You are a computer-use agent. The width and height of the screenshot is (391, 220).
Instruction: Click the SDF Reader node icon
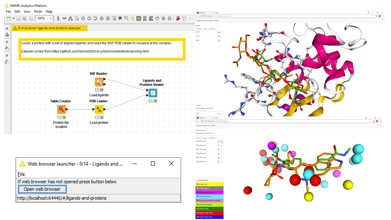99,82
